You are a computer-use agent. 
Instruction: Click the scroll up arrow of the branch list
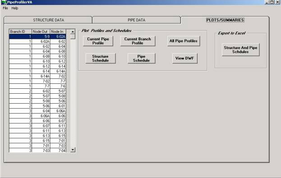(x=73, y=32)
